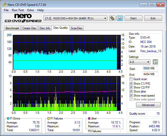Close the Nero CD-DVD Speed window
This screenshot has width=167, height=136.
coord(160,5)
